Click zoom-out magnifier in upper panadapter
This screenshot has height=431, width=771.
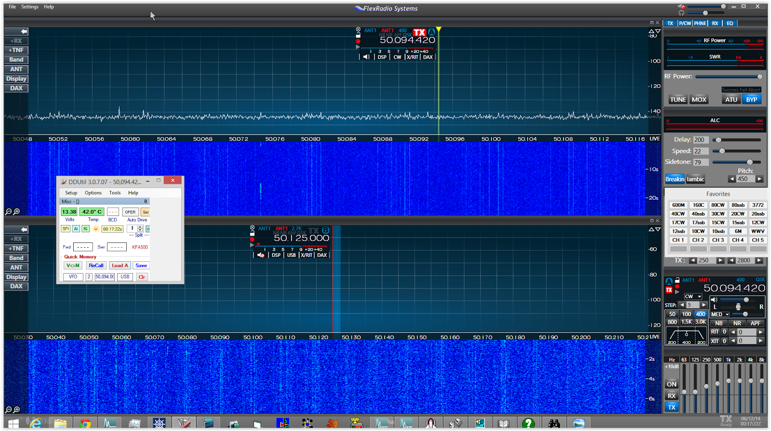[x=8, y=212]
